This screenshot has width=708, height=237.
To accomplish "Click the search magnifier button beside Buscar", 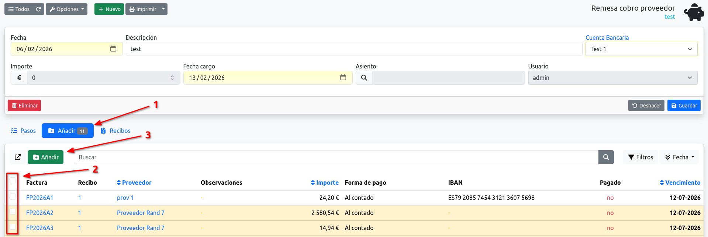I will tap(606, 157).
